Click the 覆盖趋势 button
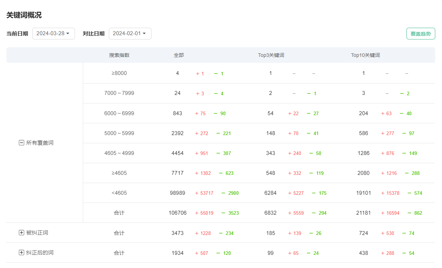The image size is (442, 268). coord(420,34)
